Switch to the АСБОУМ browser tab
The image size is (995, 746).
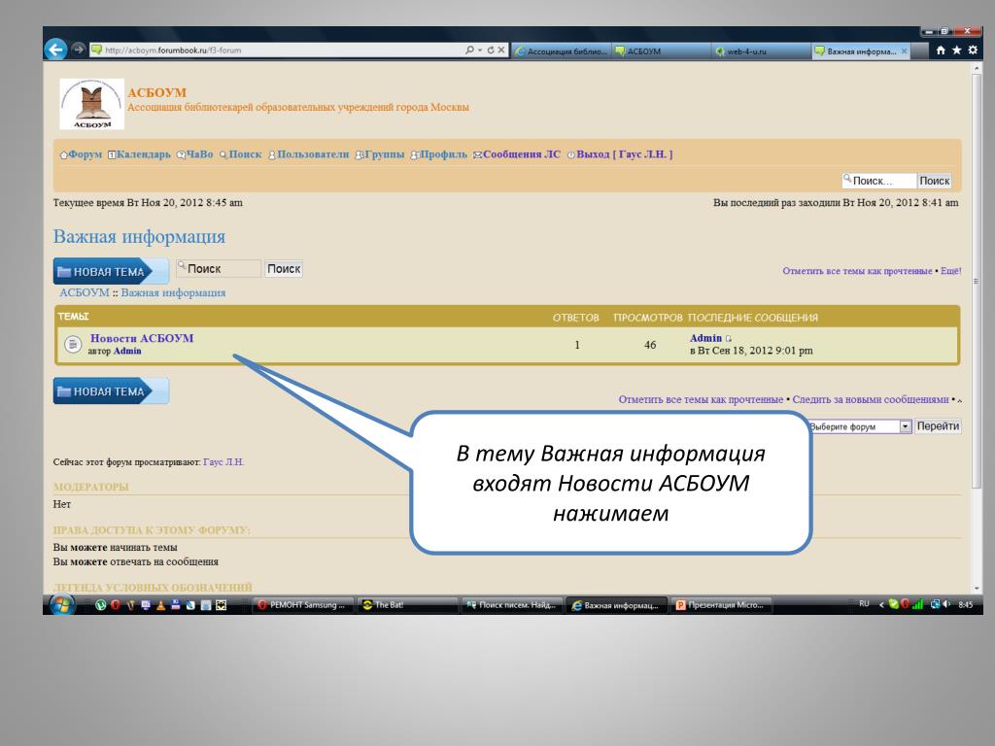coord(660,51)
